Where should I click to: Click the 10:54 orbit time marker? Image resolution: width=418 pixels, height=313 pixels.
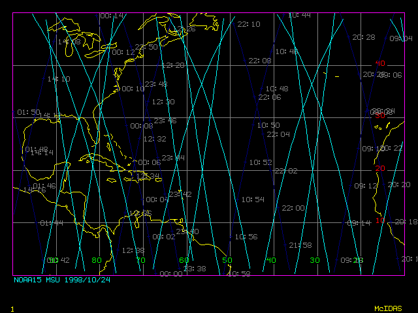[253, 200]
